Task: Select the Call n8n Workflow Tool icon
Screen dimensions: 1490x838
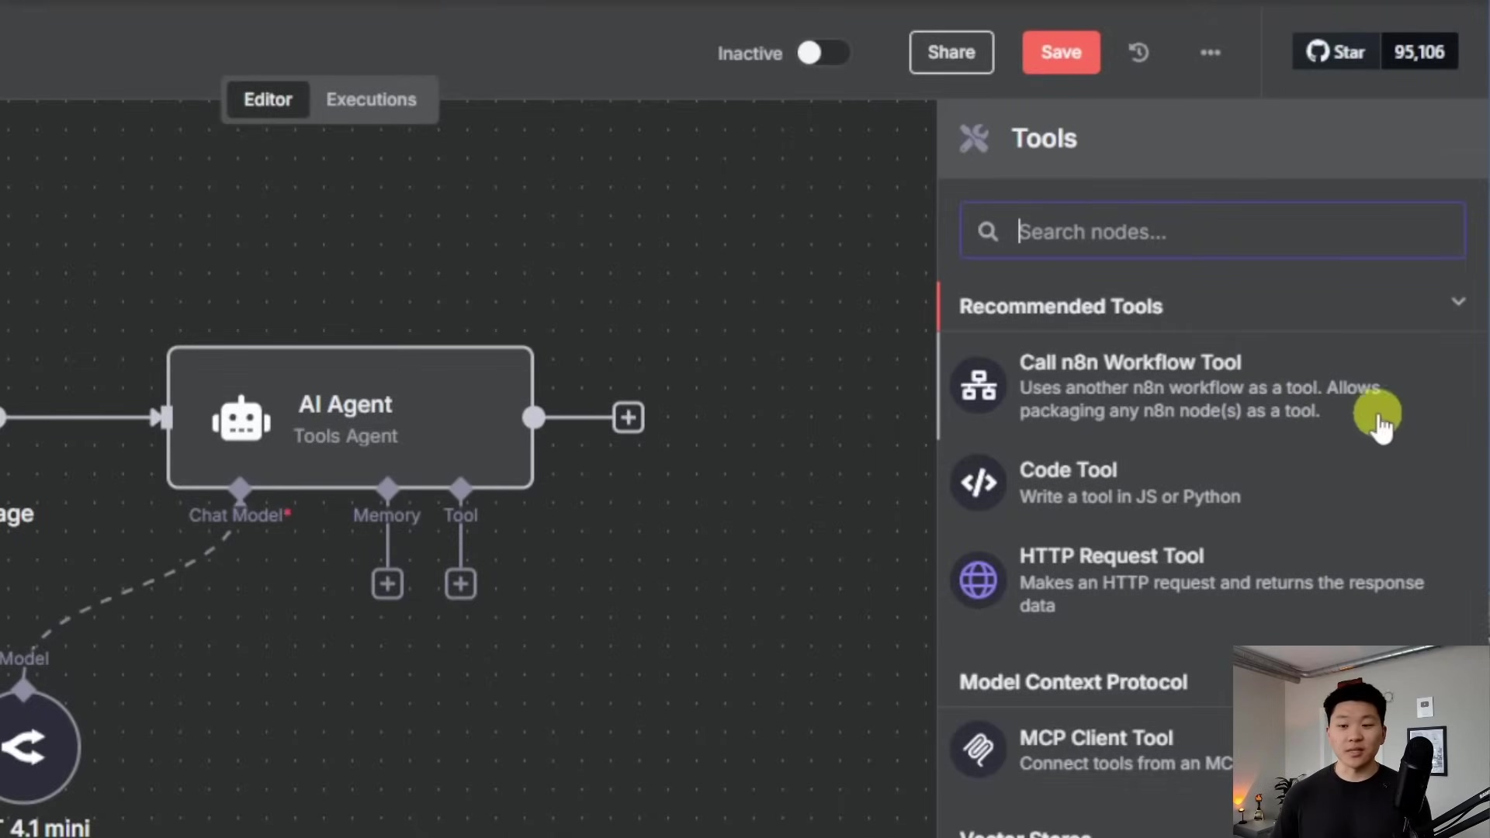Action: (x=979, y=386)
